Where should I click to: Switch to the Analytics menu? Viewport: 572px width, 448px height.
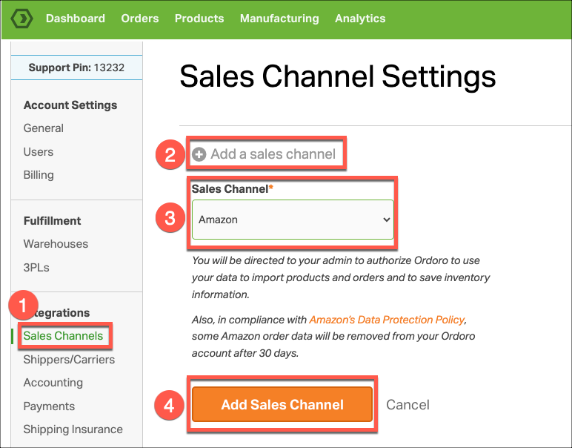click(360, 19)
